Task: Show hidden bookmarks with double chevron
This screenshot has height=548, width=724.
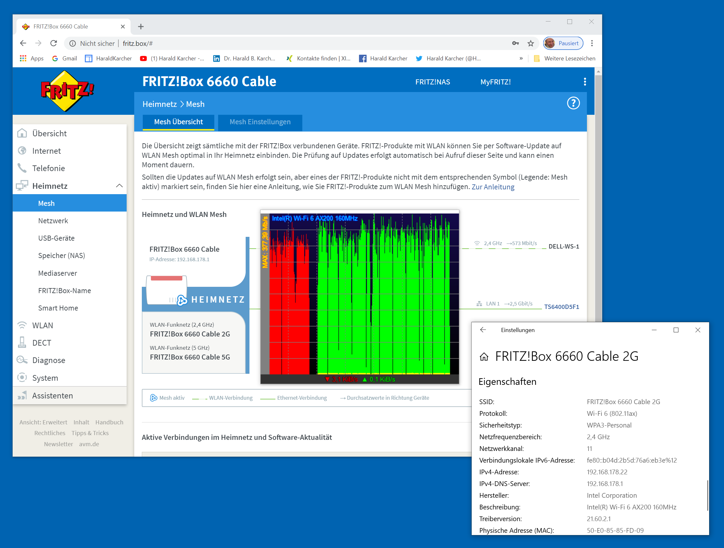Action: [x=521, y=58]
